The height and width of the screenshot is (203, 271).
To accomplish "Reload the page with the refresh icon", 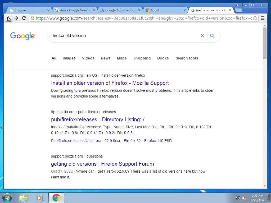I will point(24,18).
